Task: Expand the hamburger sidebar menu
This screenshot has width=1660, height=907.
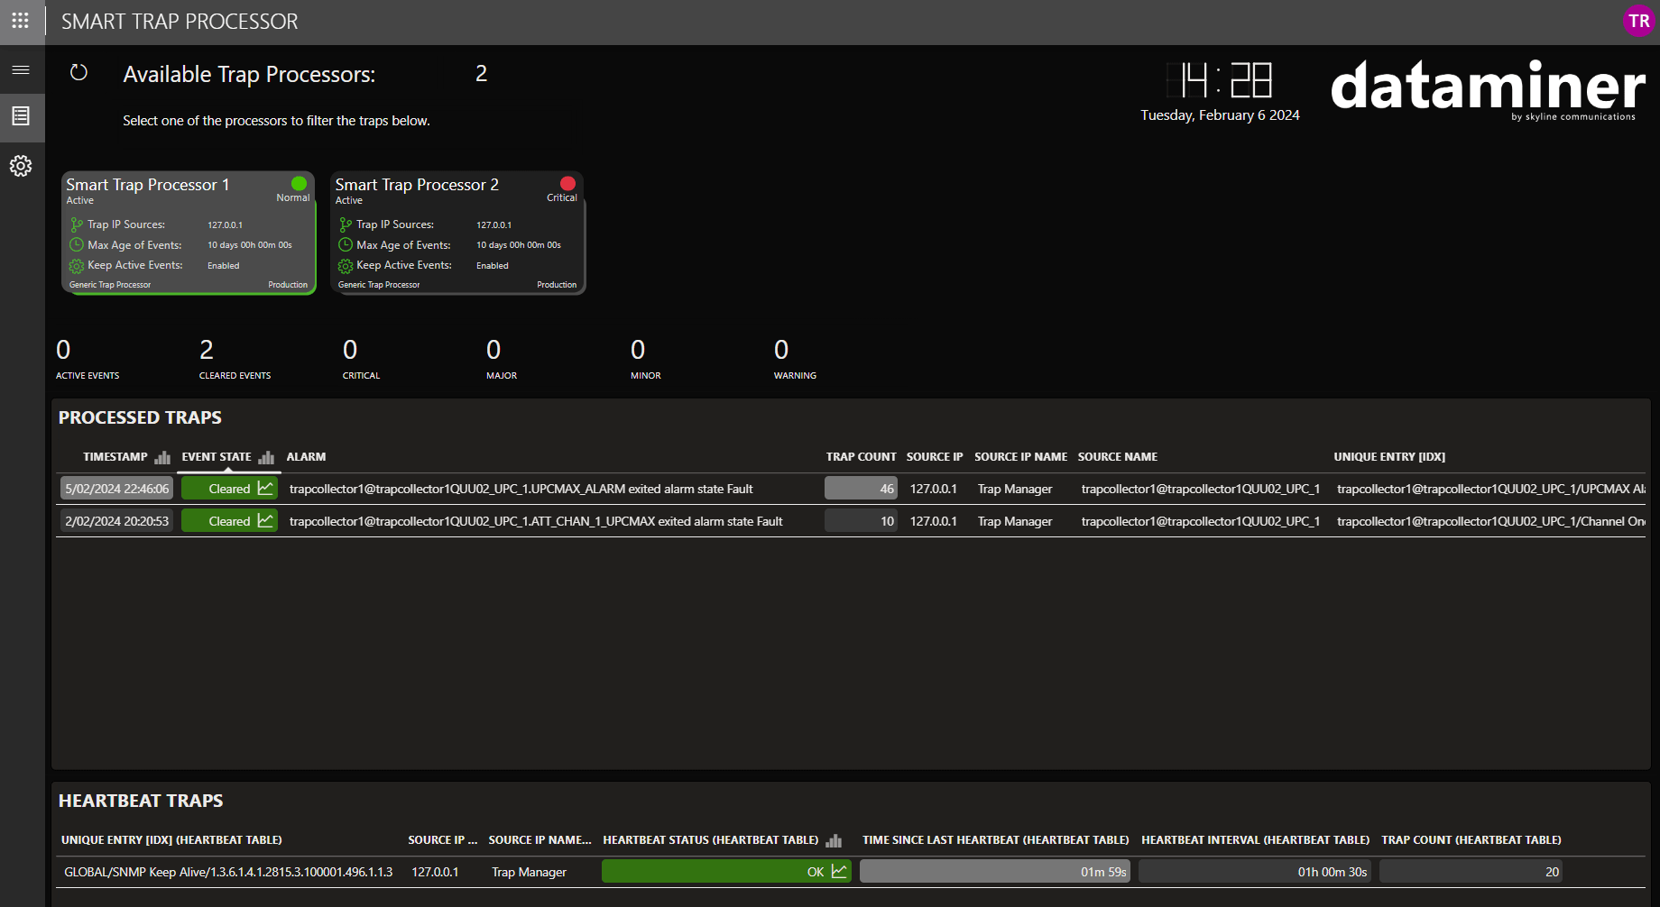Action: click(x=21, y=69)
